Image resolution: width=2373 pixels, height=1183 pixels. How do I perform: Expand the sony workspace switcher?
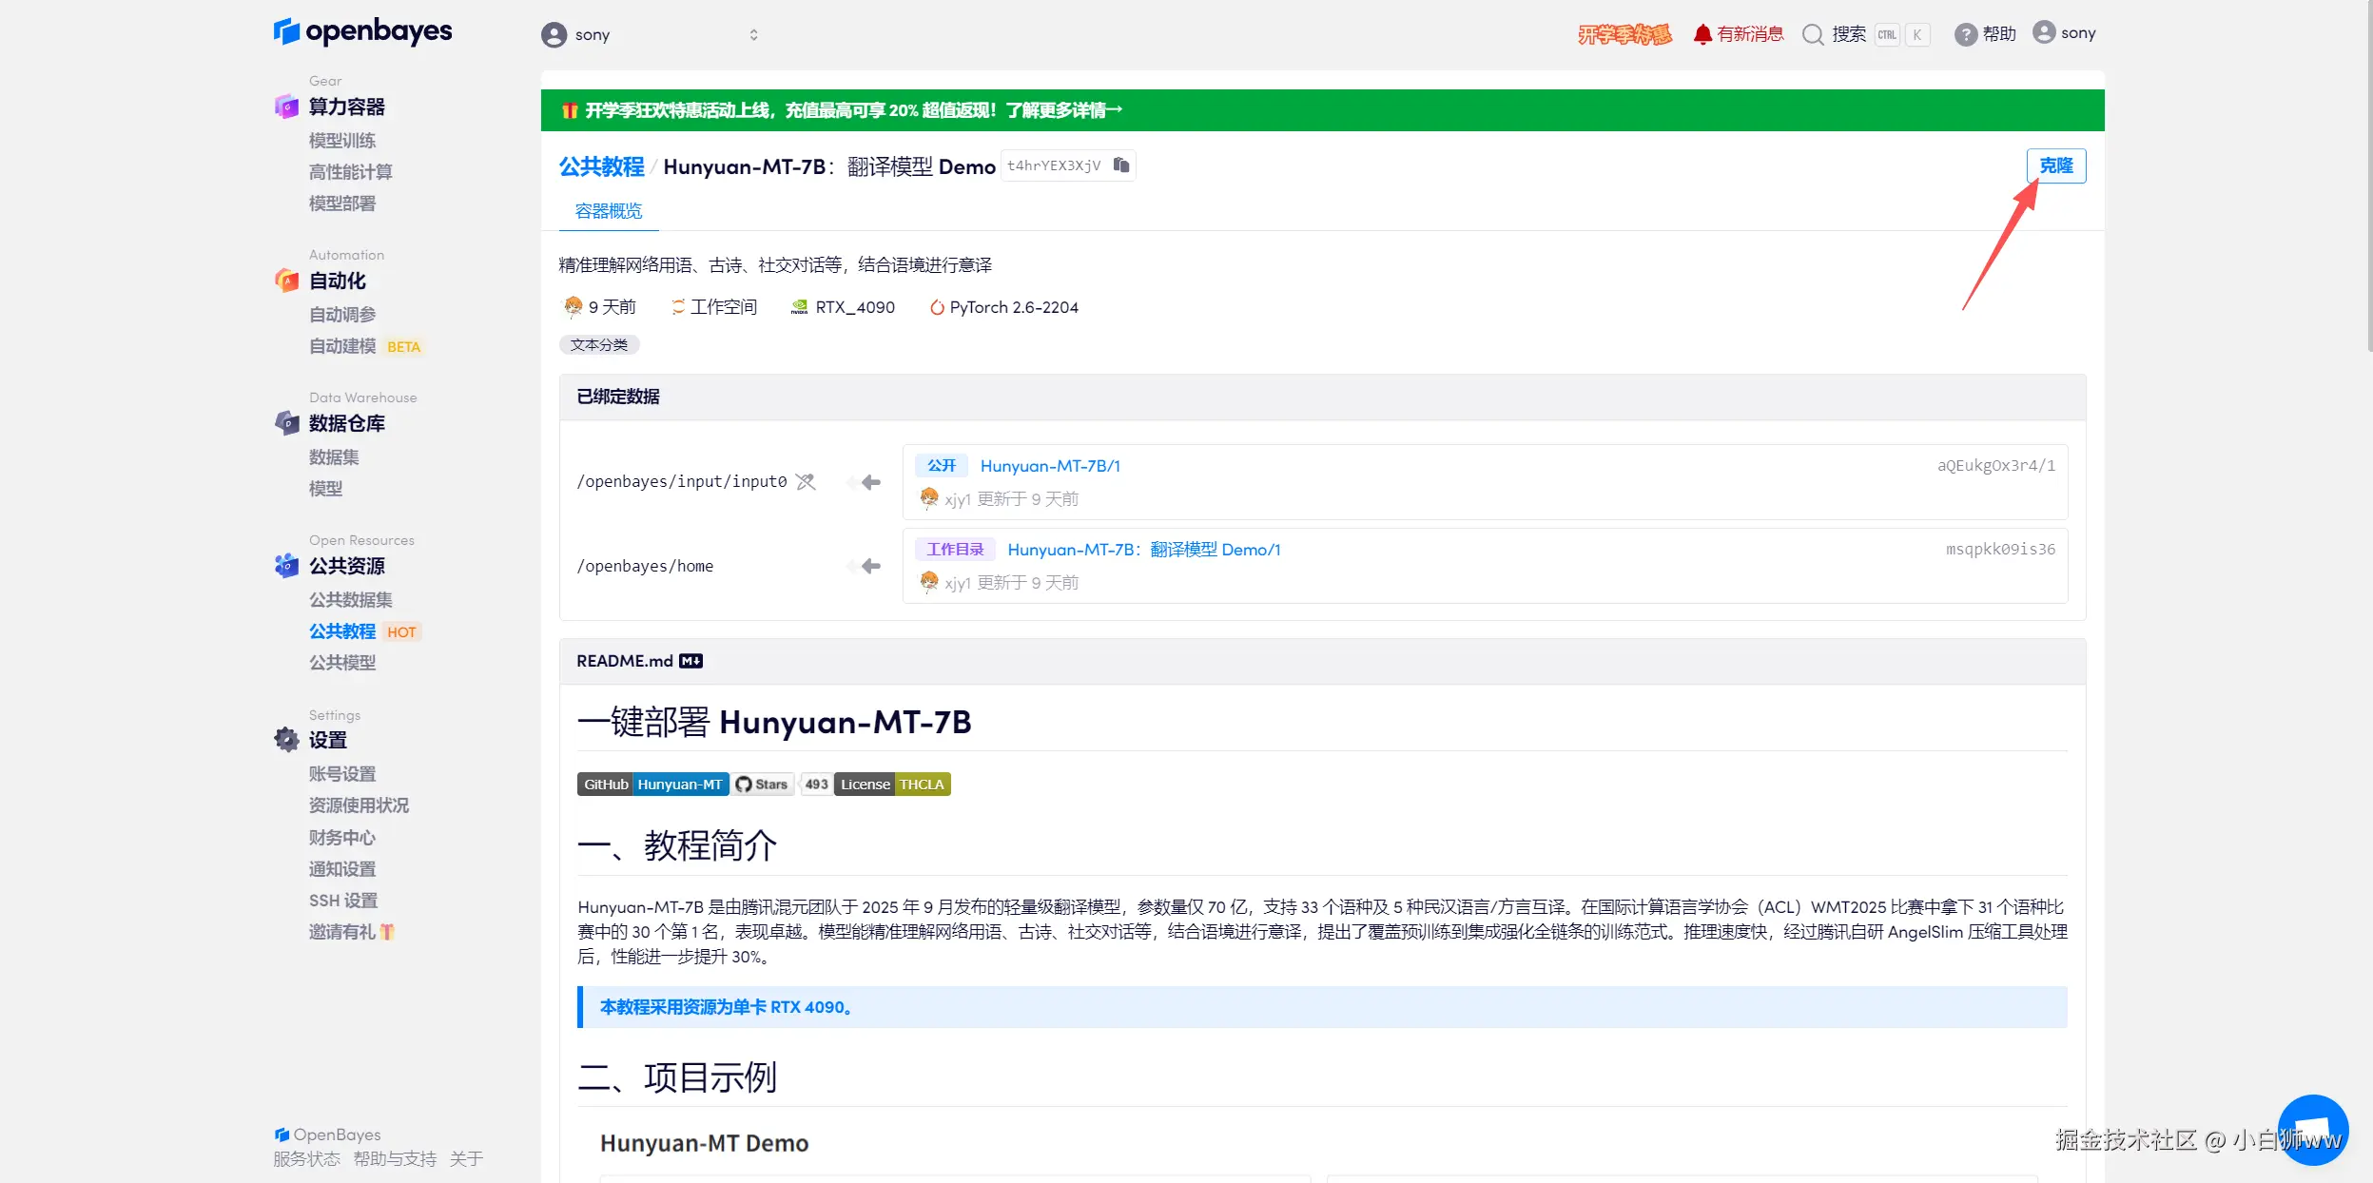753,35
